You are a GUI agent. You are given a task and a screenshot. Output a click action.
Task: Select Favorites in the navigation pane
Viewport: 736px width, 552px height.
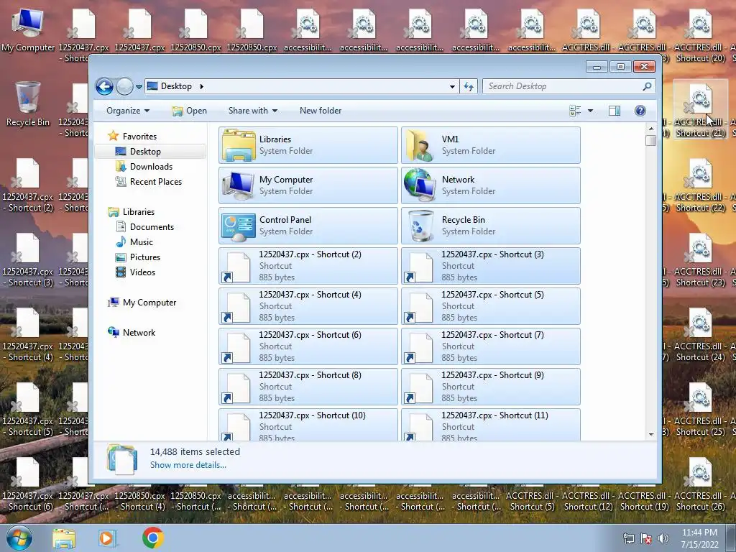tap(139, 136)
